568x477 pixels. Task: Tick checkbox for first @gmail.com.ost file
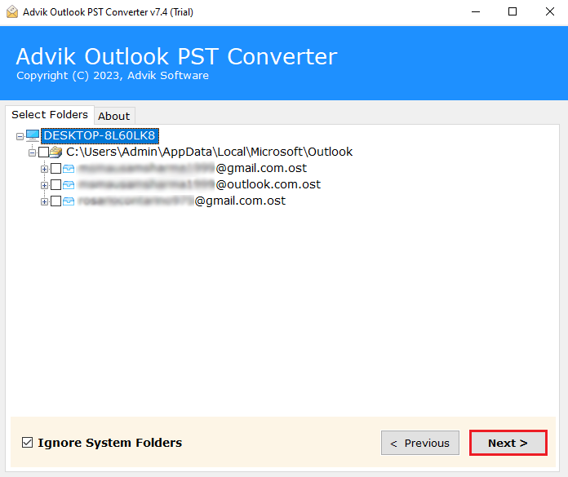[55, 169]
